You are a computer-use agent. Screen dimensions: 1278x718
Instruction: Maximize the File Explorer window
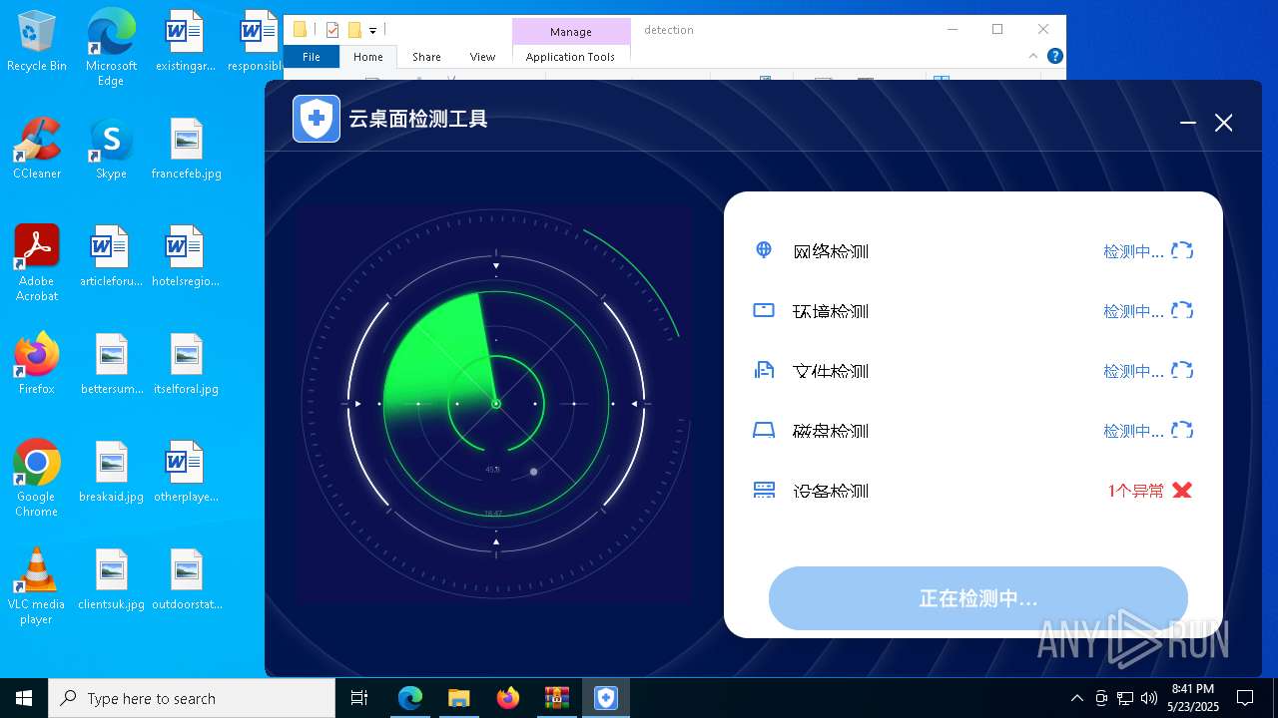tap(997, 29)
